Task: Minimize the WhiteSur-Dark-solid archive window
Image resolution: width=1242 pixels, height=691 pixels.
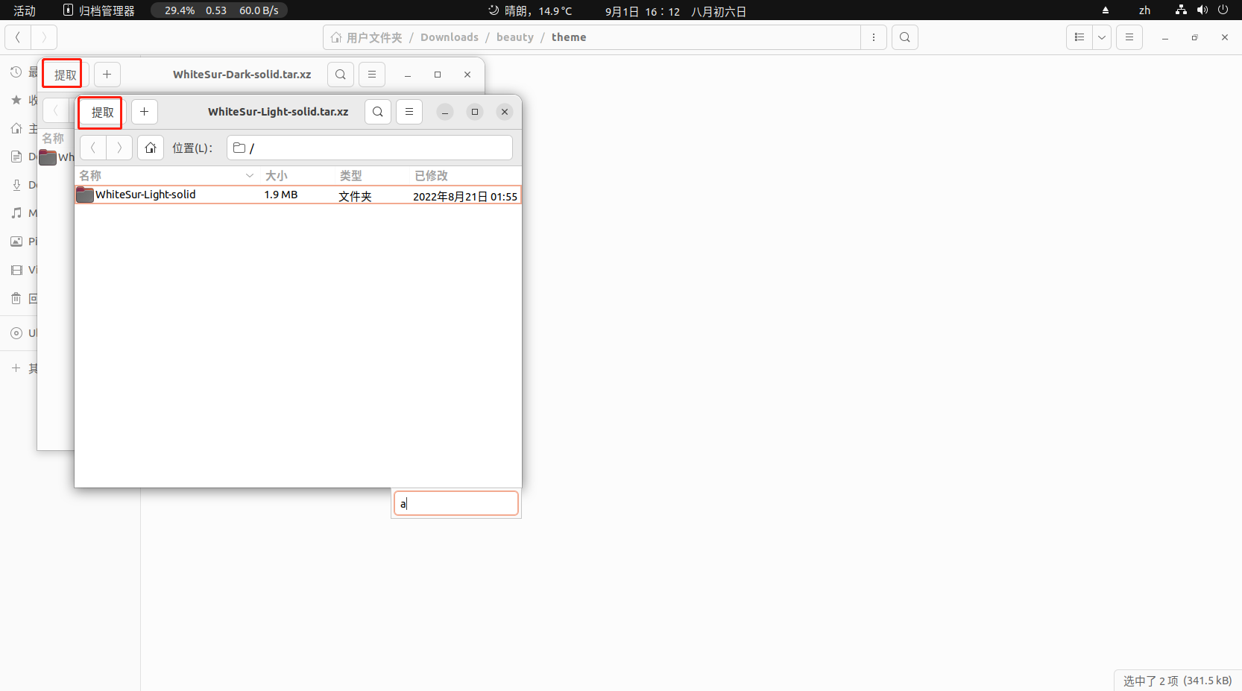Action: 408,75
